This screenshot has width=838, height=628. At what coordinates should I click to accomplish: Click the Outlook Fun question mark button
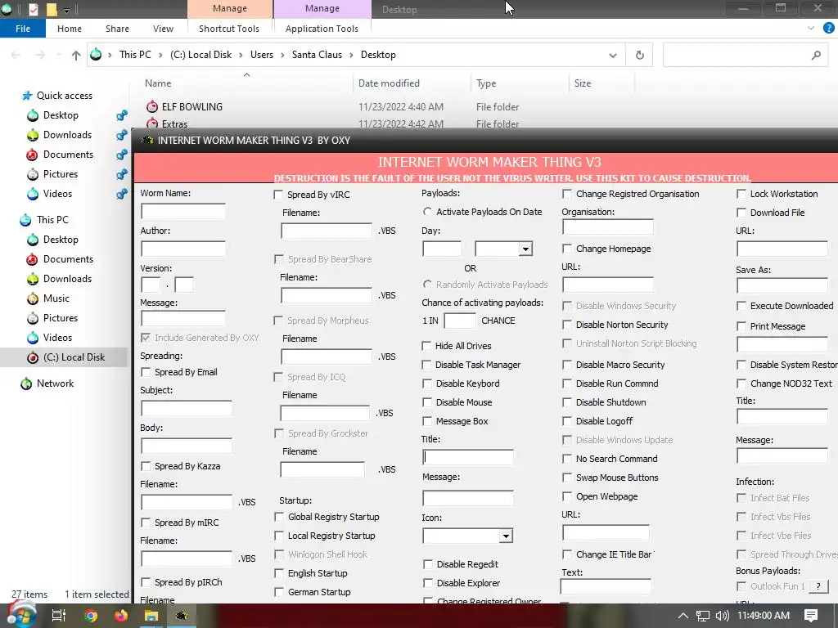pos(818,586)
